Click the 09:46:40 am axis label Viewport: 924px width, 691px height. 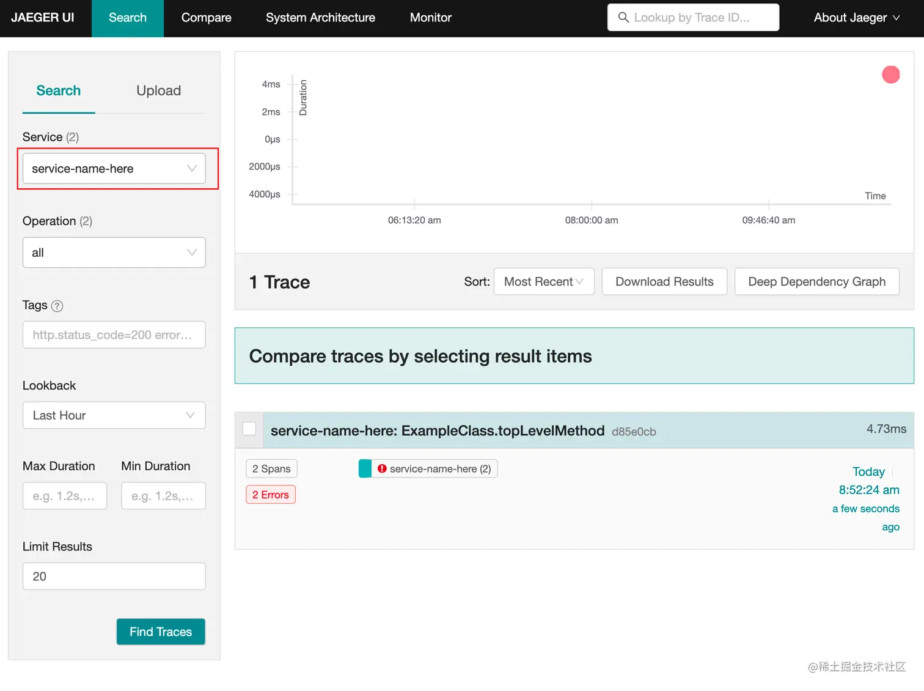coord(769,220)
